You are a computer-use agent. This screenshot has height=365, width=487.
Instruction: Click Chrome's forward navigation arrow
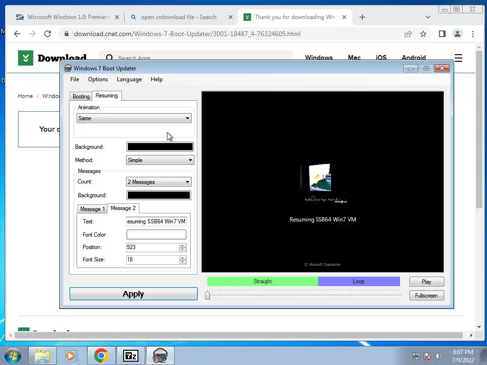pos(32,34)
